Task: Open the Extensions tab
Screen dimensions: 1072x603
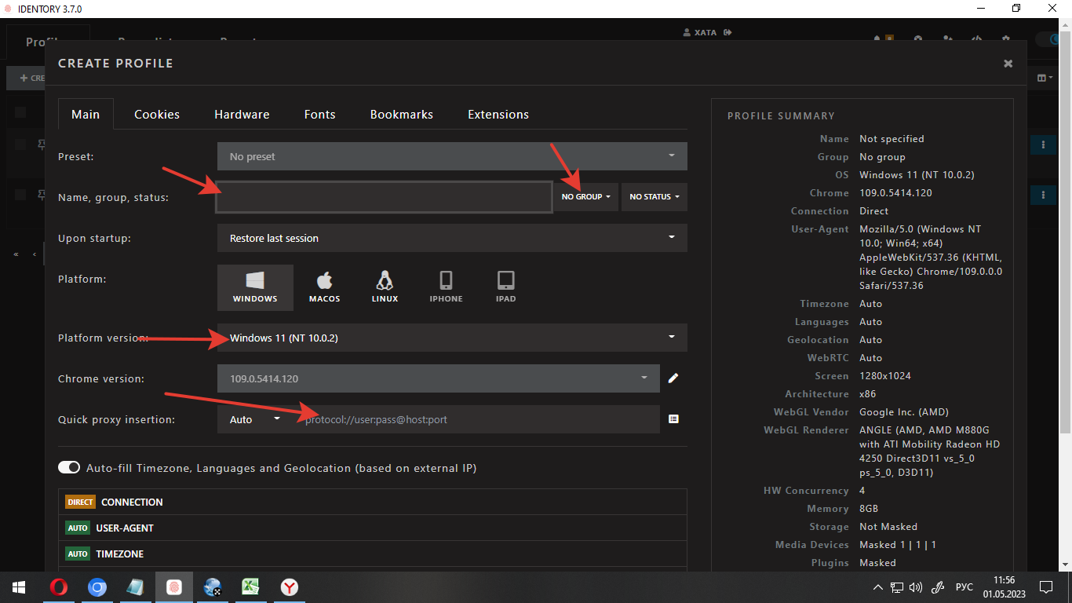Action: click(498, 115)
